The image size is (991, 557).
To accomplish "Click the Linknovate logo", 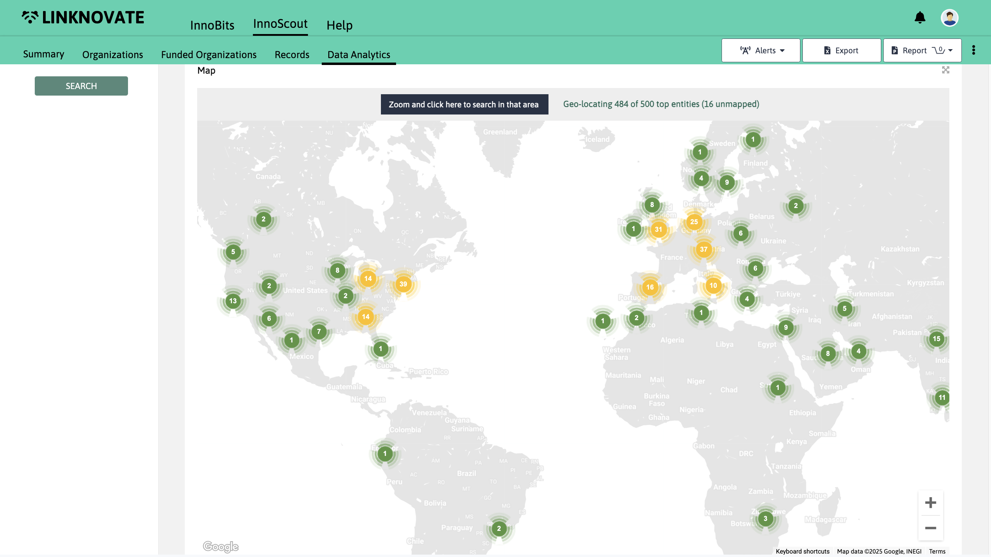I will tap(83, 17).
